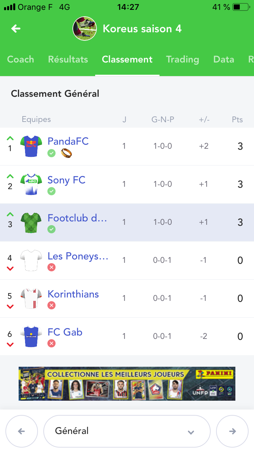The width and height of the screenshot is (254, 453).
Task: Tap PandaFC's blue Red Bull jersey icon
Action: coord(31,146)
